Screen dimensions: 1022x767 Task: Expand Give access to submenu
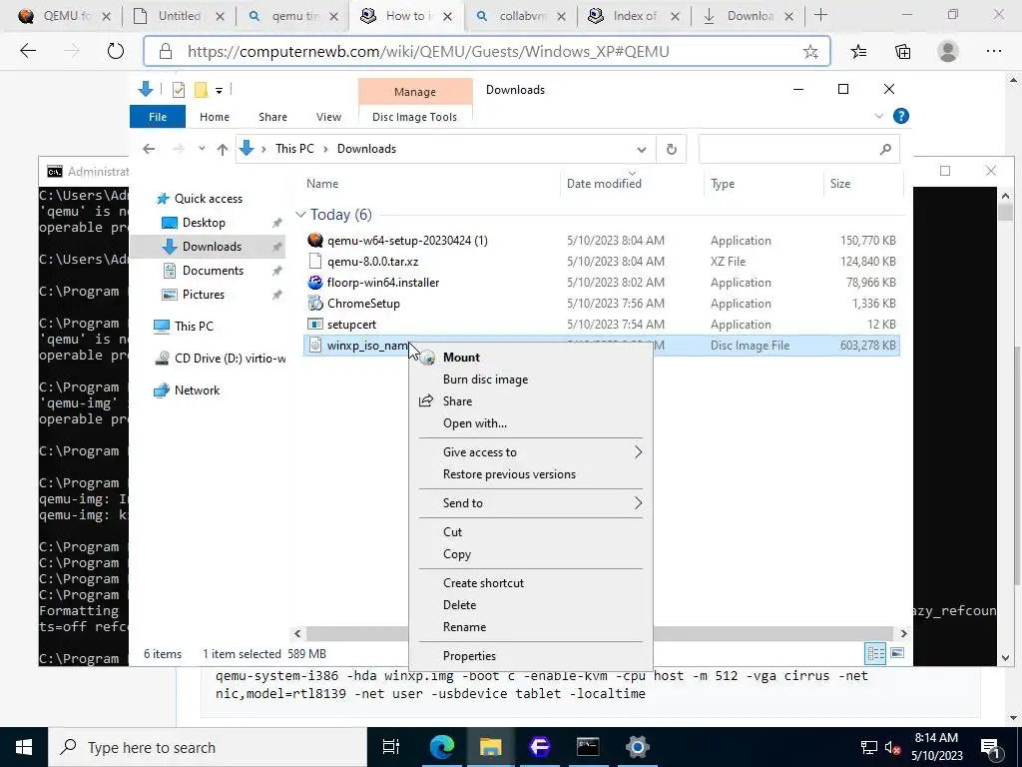[531, 452]
